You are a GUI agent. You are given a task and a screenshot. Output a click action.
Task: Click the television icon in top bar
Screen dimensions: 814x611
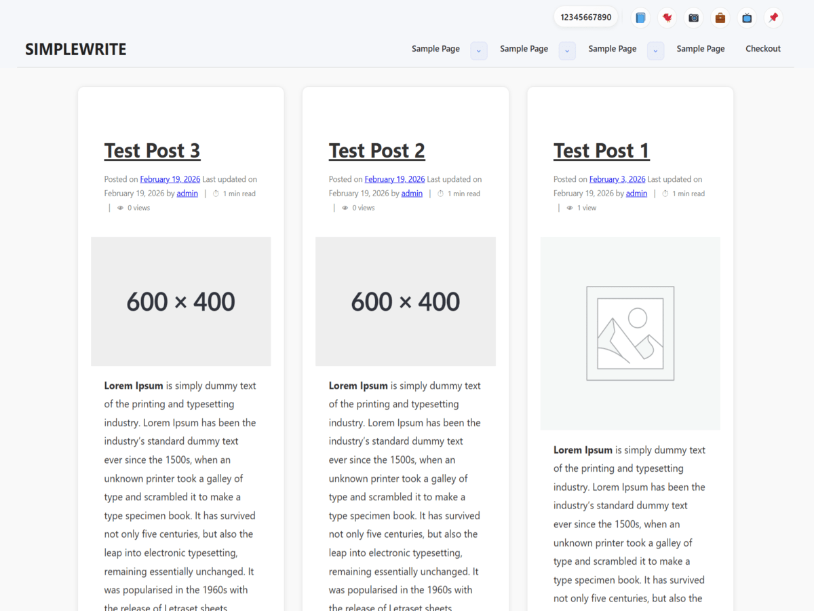tap(747, 18)
